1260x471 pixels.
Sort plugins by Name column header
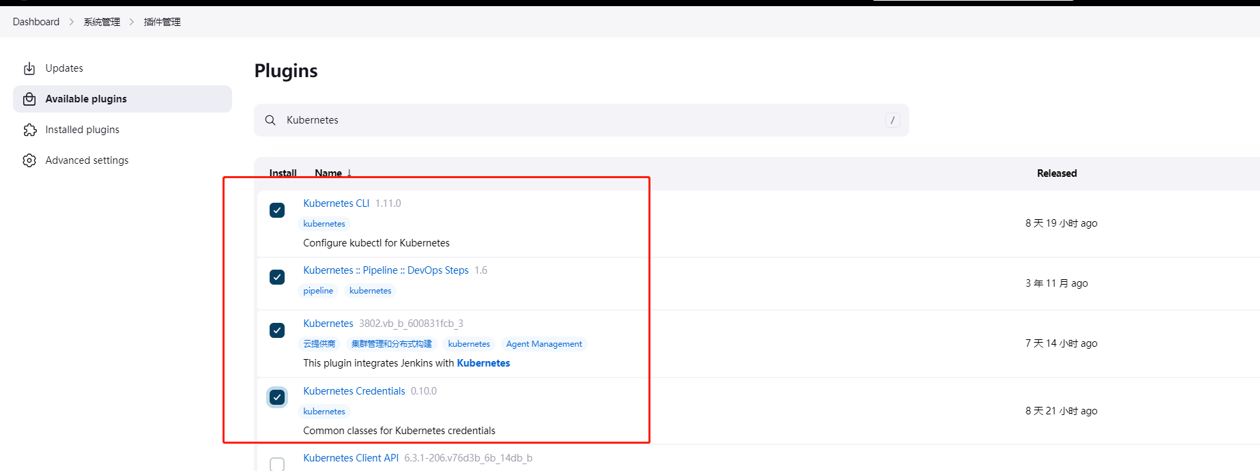click(333, 173)
